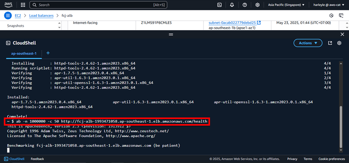Select Snapshots in the side navigation
The image size is (349, 163).
(16, 26)
